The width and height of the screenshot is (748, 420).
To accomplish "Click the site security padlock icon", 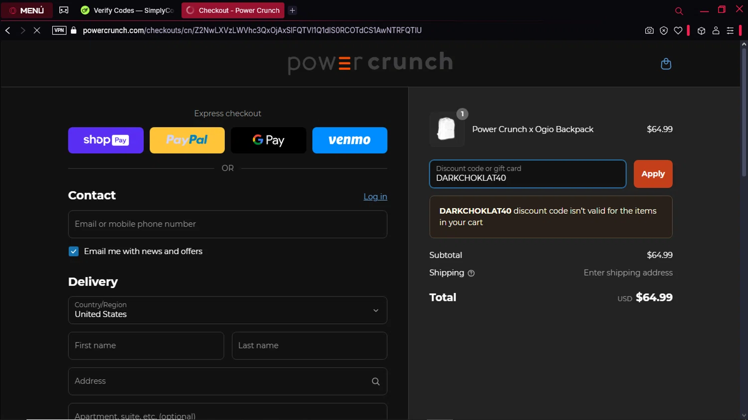I will click(x=74, y=30).
